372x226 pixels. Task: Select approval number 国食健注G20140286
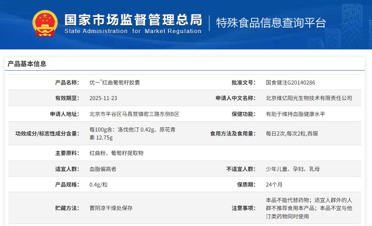click(x=290, y=83)
